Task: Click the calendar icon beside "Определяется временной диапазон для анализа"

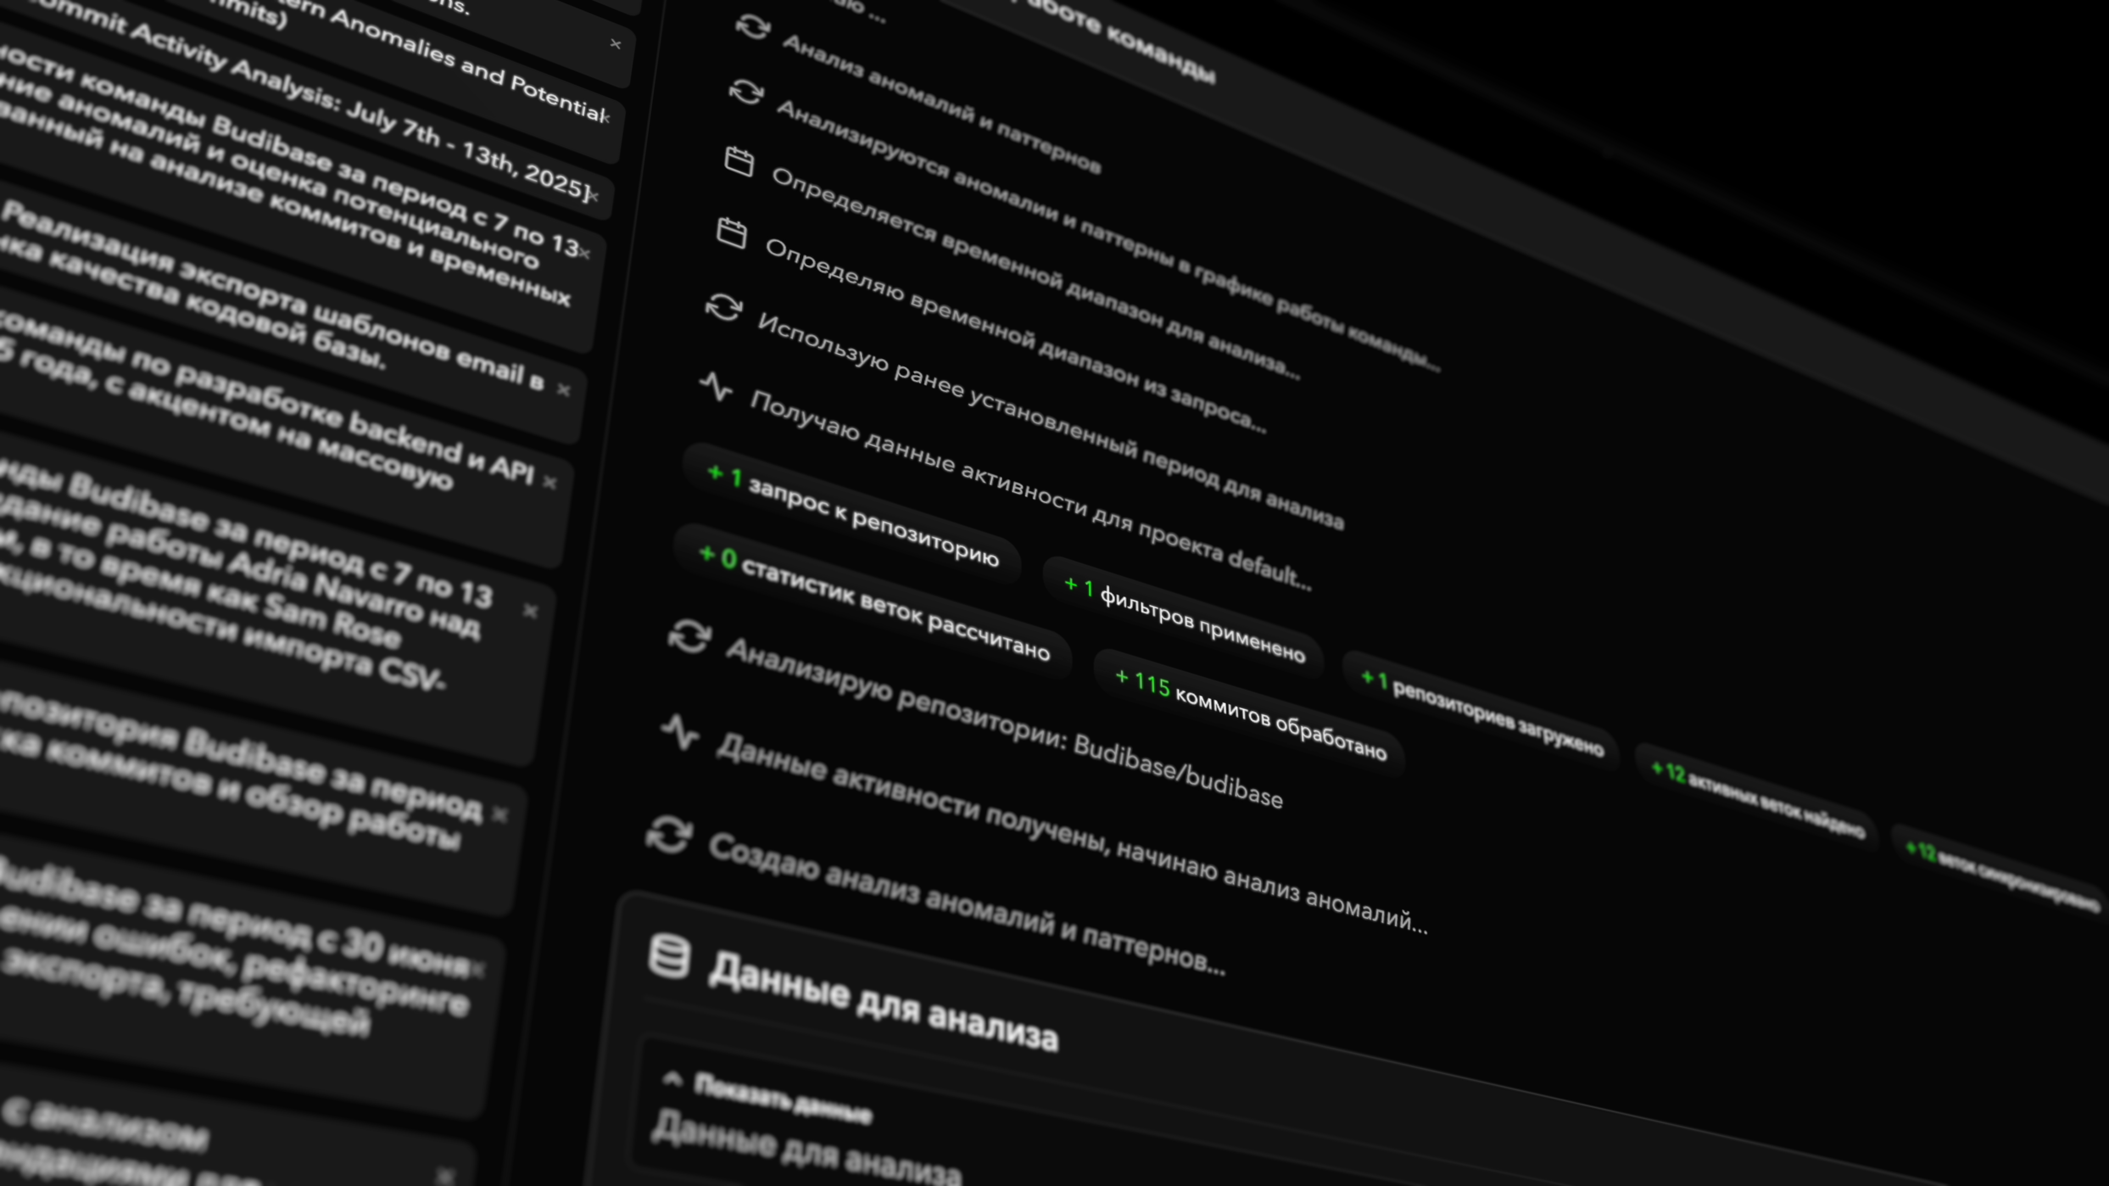Action: click(739, 160)
